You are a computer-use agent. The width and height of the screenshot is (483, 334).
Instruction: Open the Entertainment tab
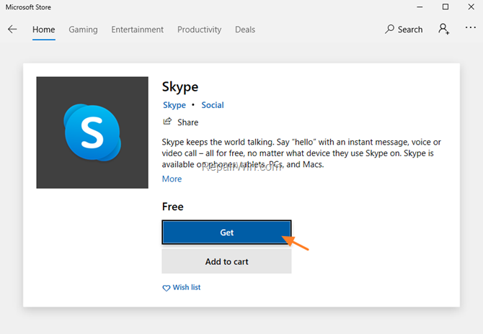click(x=138, y=30)
